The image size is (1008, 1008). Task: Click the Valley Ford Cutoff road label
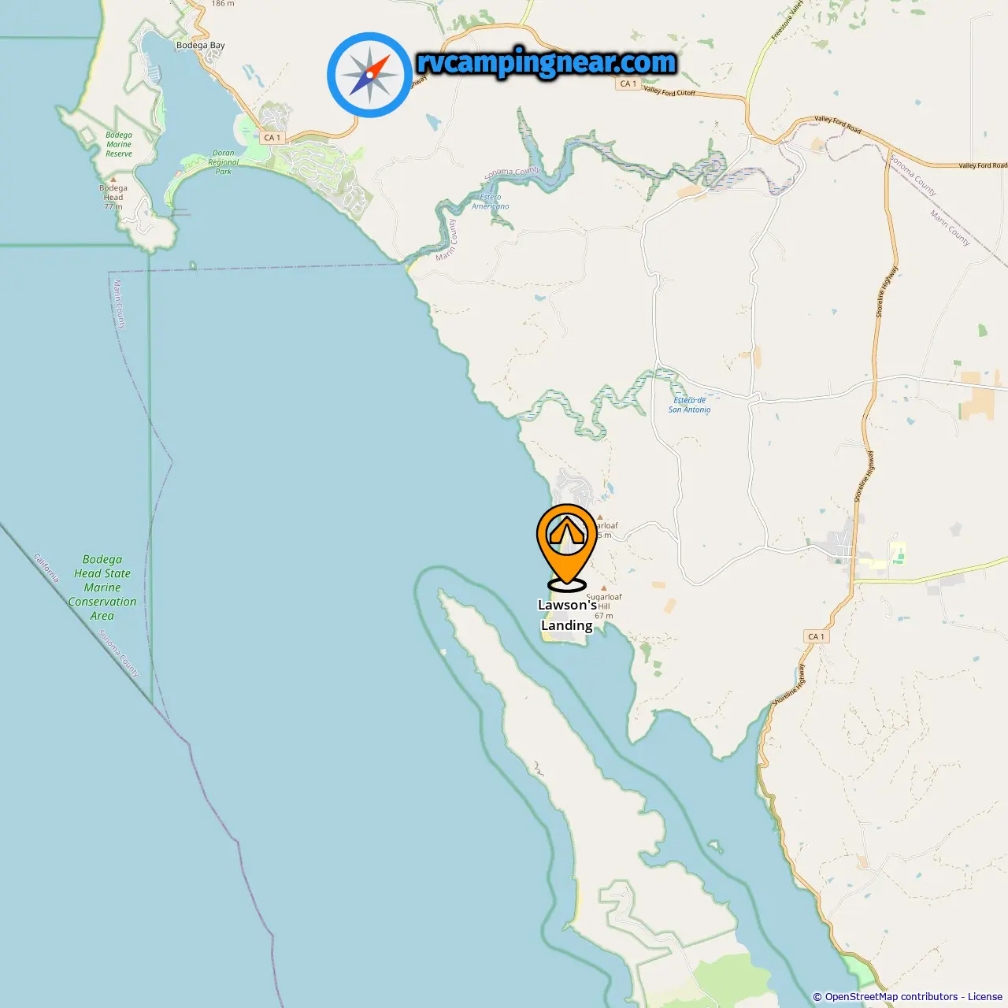pyautogui.click(x=669, y=91)
